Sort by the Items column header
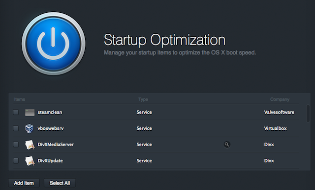The image size is (315, 190). click(x=20, y=99)
